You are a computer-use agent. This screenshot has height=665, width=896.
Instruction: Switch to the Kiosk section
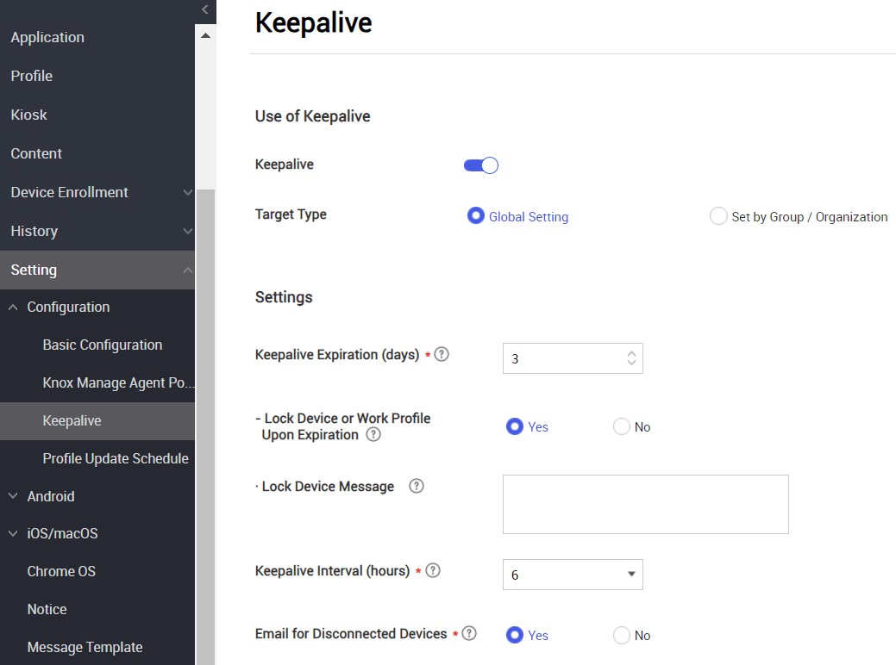(x=28, y=115)
